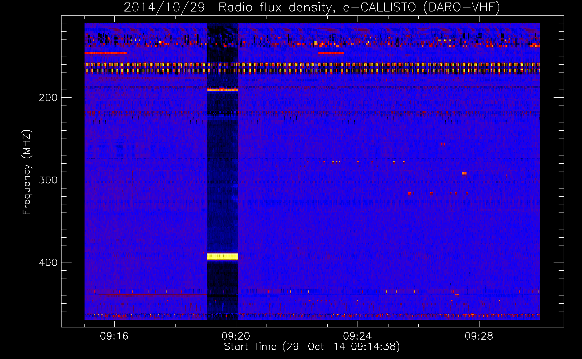Viewport: 582px width, 359px height.
Task: Click the 200 frequency tick label
Action: tap(48, 98)
